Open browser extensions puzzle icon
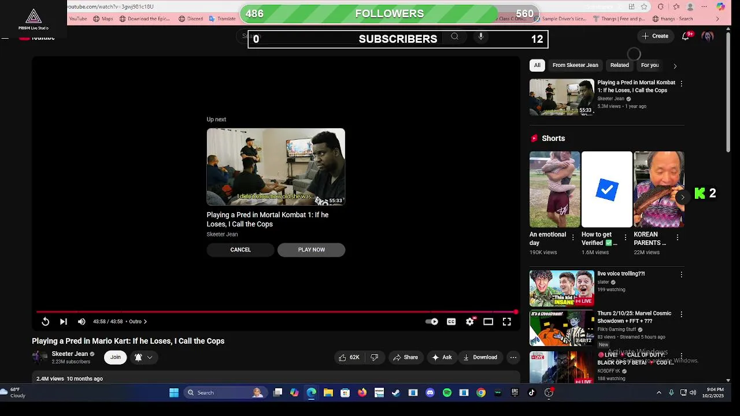The image size is (740, 416). point(661,7)
